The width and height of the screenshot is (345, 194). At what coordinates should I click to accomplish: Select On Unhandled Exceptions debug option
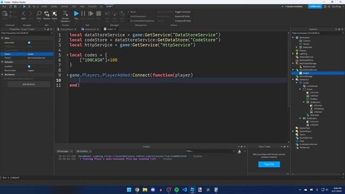click(x=141, y=21)
